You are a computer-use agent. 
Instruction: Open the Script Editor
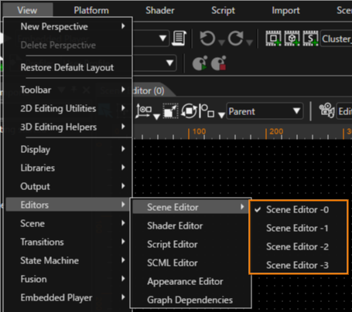coord(190,244)
